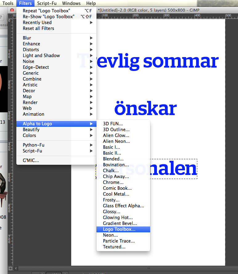Run the Glass Effect Alpha script
Image resolution: width=238 pixels, height=274 pixels.
[x=123, y=206]
